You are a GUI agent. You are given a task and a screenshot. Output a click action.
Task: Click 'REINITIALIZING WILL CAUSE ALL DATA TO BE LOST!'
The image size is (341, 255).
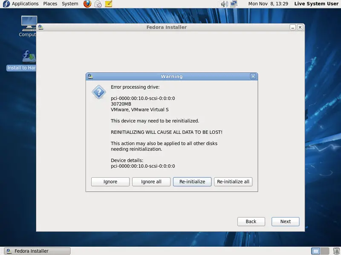167,132
